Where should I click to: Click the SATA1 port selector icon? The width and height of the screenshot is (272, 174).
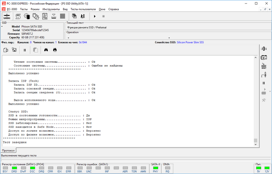tap(7, 16)
